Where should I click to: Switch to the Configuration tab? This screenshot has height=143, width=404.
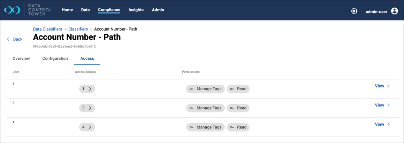55,58
